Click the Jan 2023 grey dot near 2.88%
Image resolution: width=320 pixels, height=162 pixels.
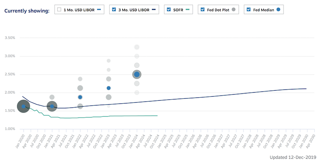point(108,61)
